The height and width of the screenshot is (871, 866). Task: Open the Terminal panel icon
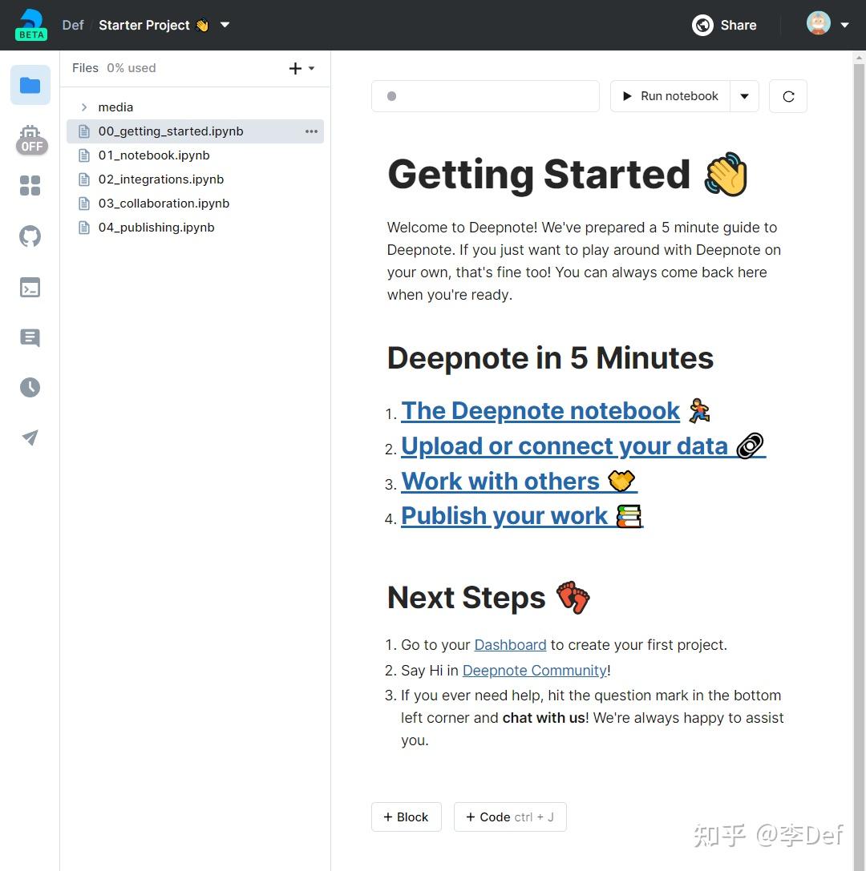click(x=30, y=287)
